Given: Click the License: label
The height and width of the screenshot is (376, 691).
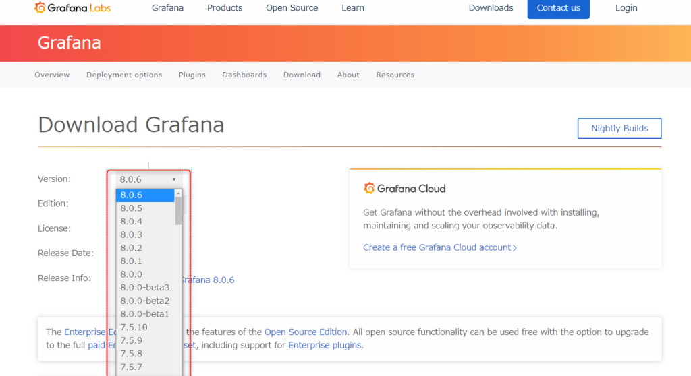Looking at the screenshot, I should coord(54,228).
